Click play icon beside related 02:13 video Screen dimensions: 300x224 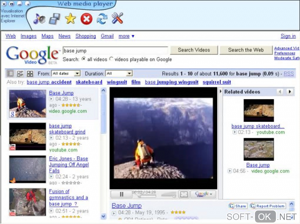click(235, 132)
